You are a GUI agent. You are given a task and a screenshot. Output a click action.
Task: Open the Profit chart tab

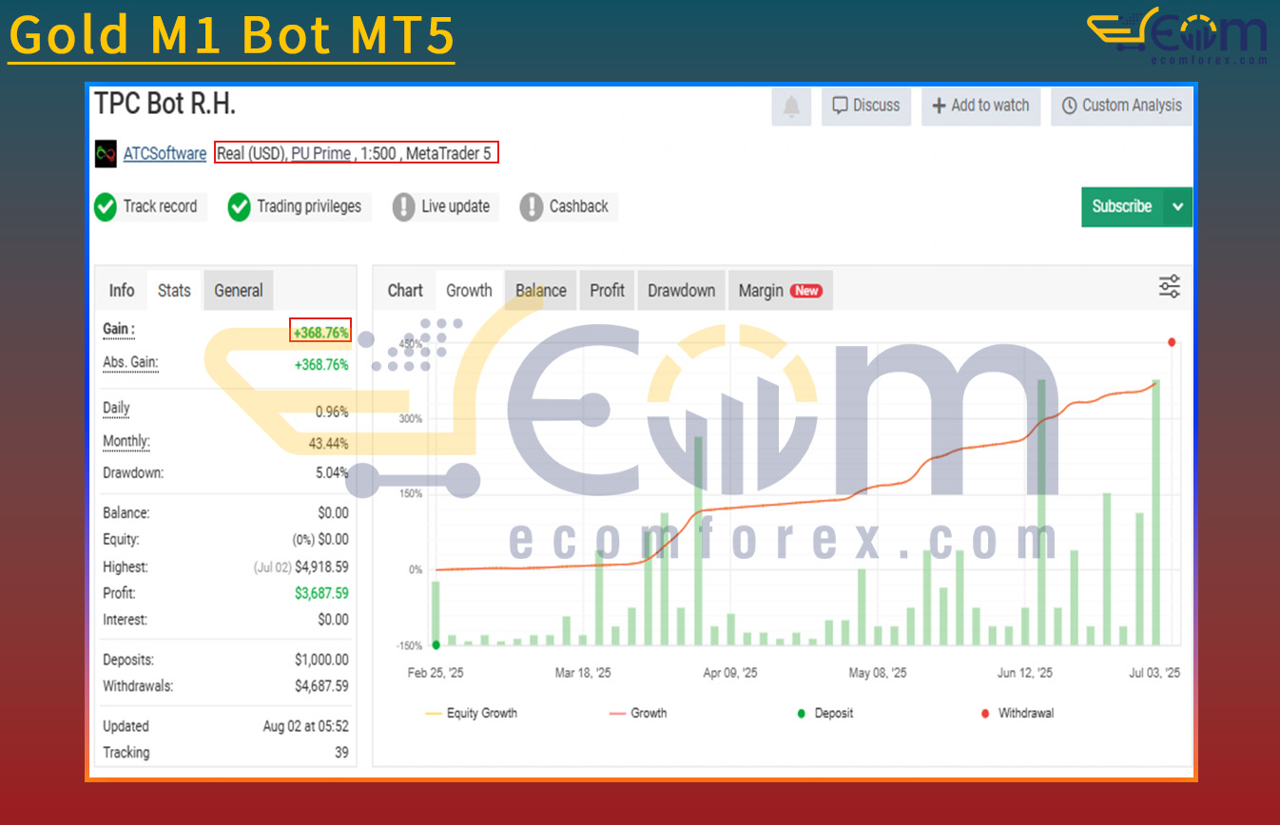607,291
